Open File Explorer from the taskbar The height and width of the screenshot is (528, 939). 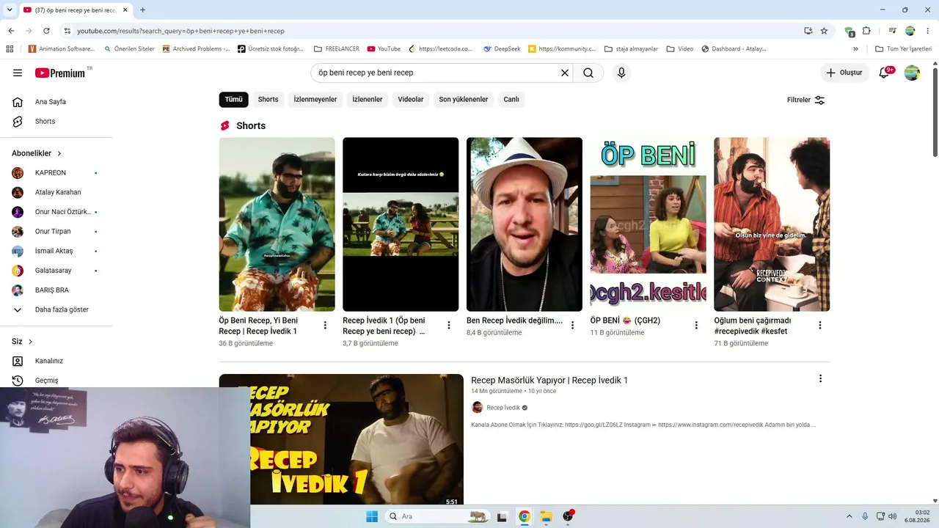[546, 516]
